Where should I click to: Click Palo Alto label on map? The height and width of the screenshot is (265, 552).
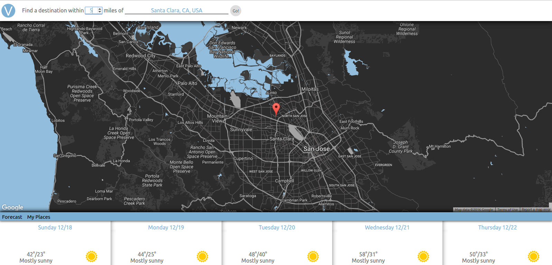click(187, 83)
